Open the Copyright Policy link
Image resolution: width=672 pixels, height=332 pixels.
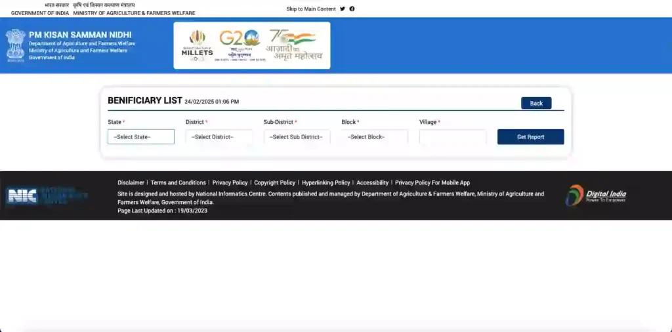(275, 182)
